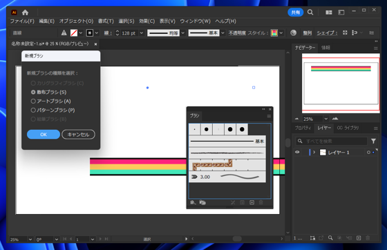Select アートブラシ (A) radio button
Image resolution: width=387 pixels, height=250 pixels.
[33, 101]
